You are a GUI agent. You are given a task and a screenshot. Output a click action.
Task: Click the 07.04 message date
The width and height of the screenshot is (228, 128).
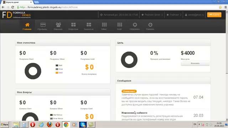coord(198,97)
